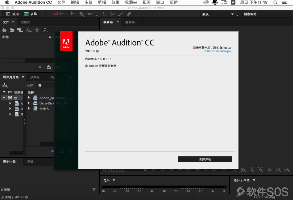Click the Import File icon in Files panel
This screenshot has width=293, height=200.
[x=12, y=30]
